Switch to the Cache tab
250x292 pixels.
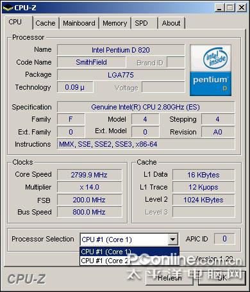pos(46,23)
